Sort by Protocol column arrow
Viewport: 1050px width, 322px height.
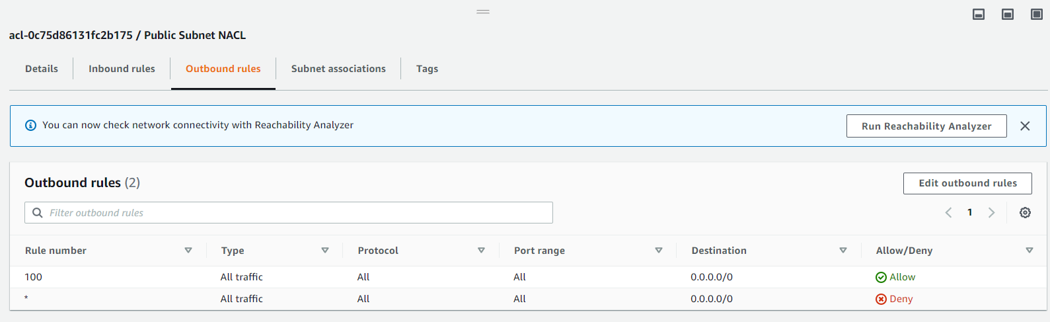[x=481, y=251]
